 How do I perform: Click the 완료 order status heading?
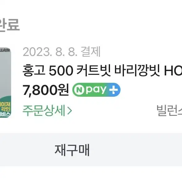coord(9,25)
